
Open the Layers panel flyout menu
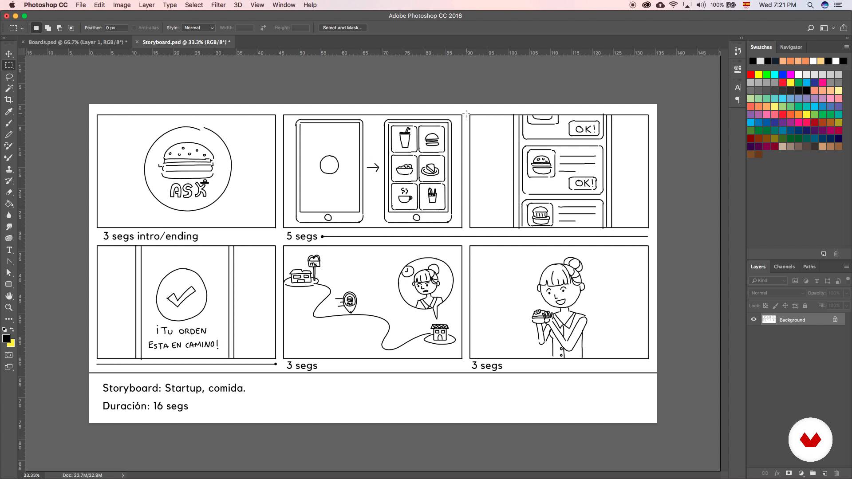(x=846, y=267)
